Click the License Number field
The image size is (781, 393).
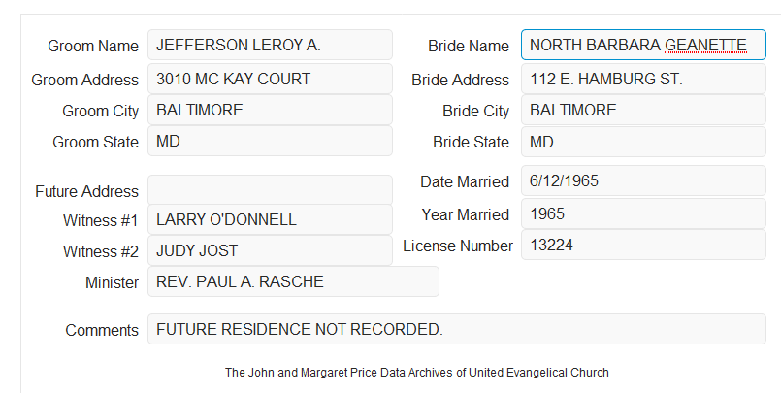[643, 245]
